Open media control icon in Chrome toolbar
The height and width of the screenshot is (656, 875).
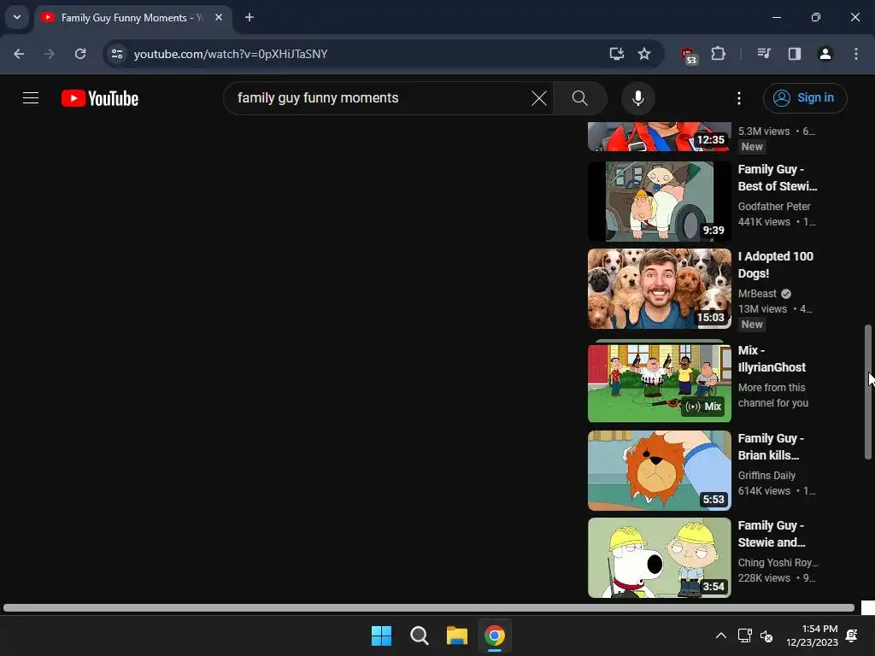click(764, 54)
